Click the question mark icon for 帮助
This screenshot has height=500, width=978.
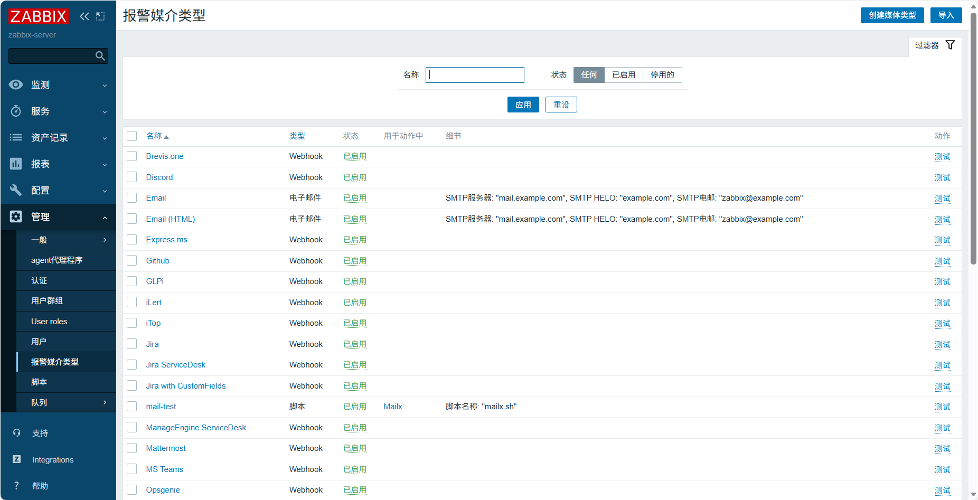(17, 486)
